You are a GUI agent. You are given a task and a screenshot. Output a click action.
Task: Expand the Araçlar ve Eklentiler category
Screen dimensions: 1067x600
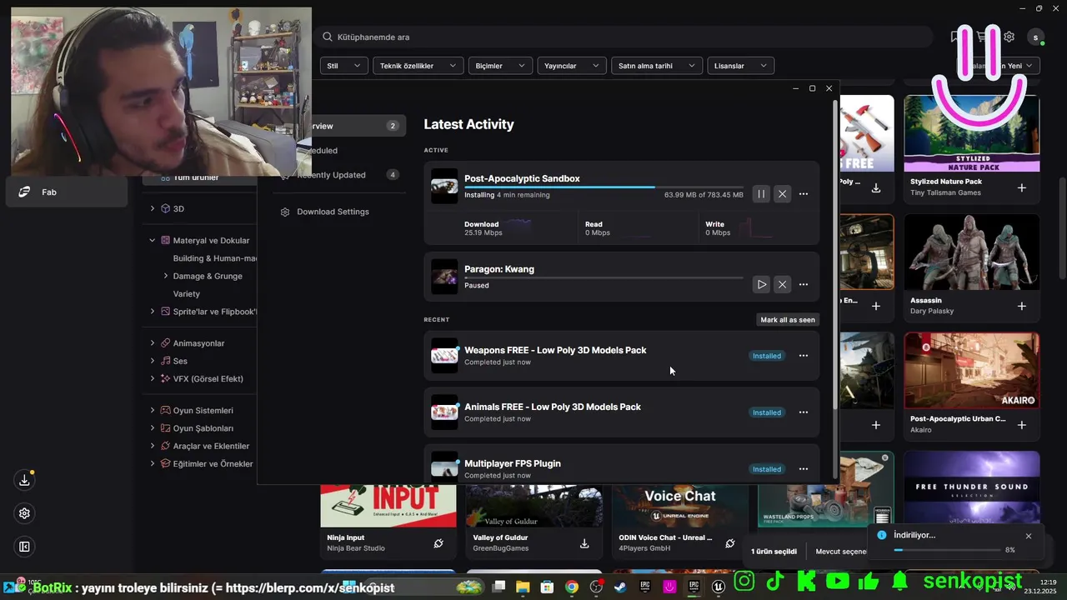coord(153,446)
